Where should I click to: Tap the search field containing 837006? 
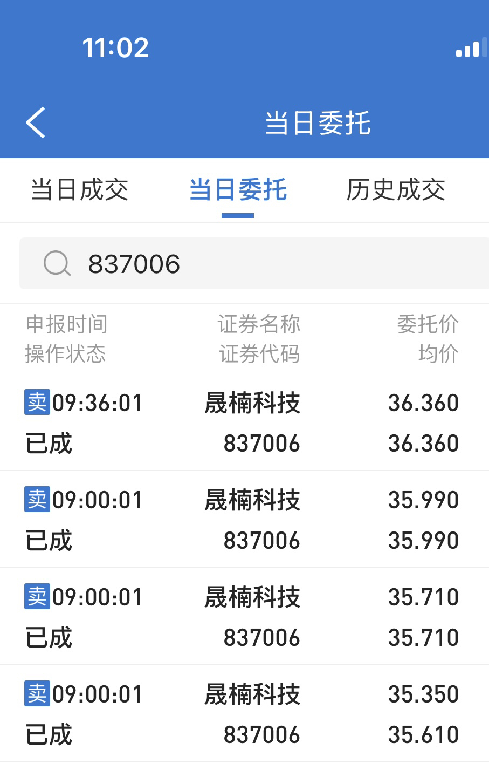point(254,263)
